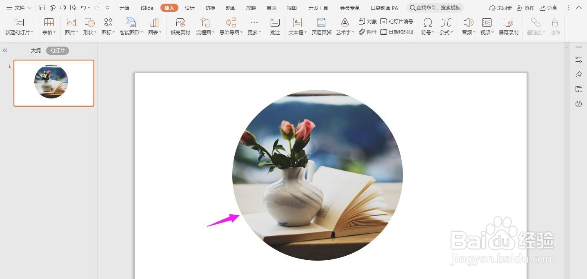Open the 文件 menu
587x279 pixels.
[x=19, y=8]
